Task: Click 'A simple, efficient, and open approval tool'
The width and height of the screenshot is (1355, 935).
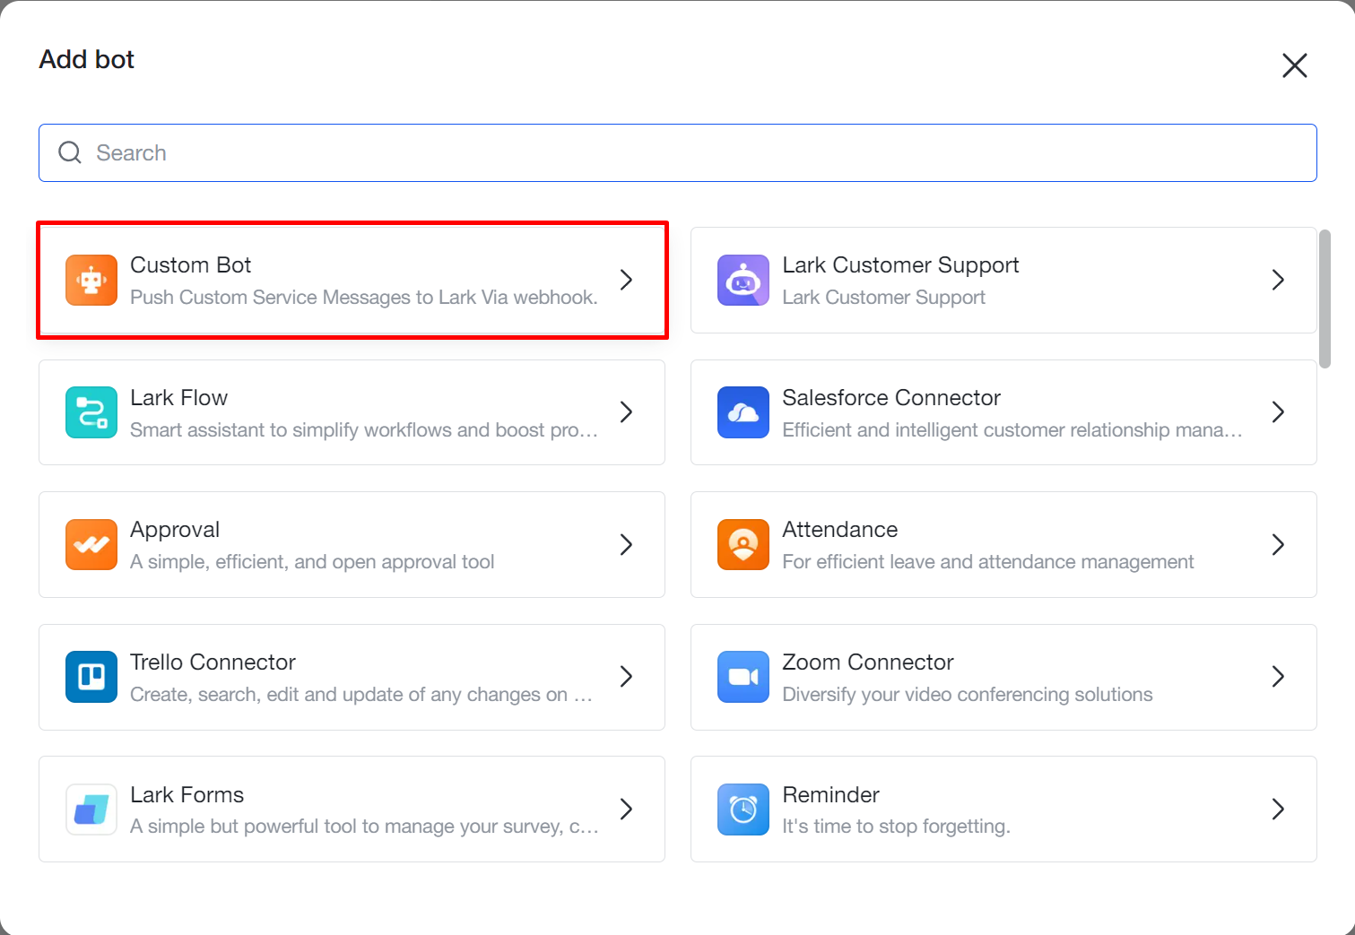Action: coord(312,562)
